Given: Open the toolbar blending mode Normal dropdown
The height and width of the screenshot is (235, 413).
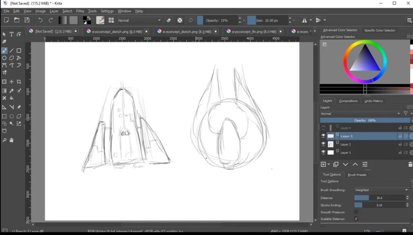Looking at the screenshot, I should coord(139,20).
